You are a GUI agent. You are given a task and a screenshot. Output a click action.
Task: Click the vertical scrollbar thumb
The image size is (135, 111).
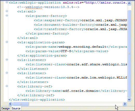pos(129,53)
